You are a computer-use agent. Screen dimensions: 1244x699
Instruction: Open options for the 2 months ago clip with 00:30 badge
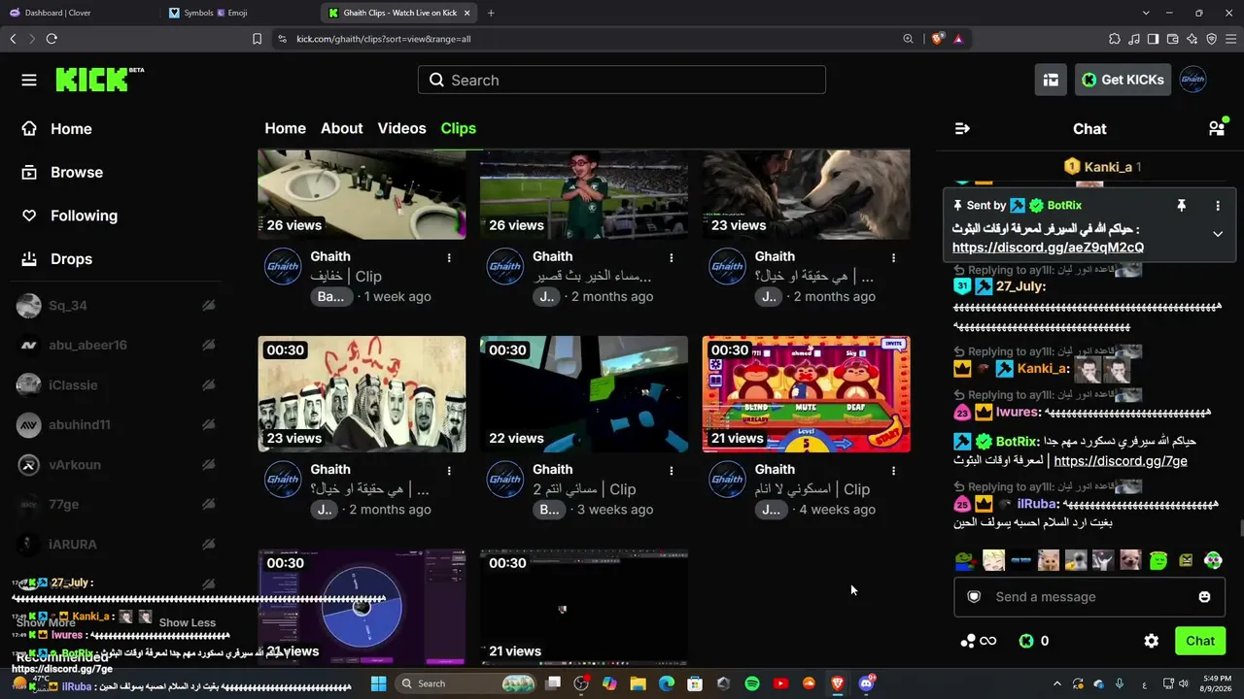[x=449, y=470]
